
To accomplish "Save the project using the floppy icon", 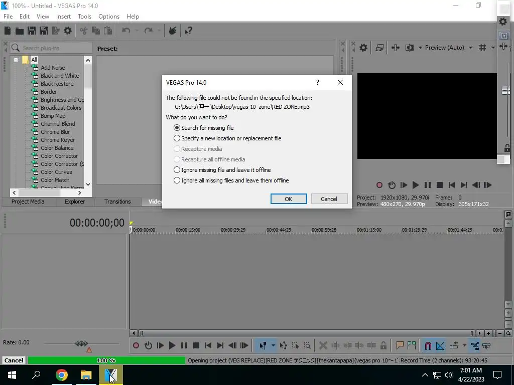I will [32, 31].
